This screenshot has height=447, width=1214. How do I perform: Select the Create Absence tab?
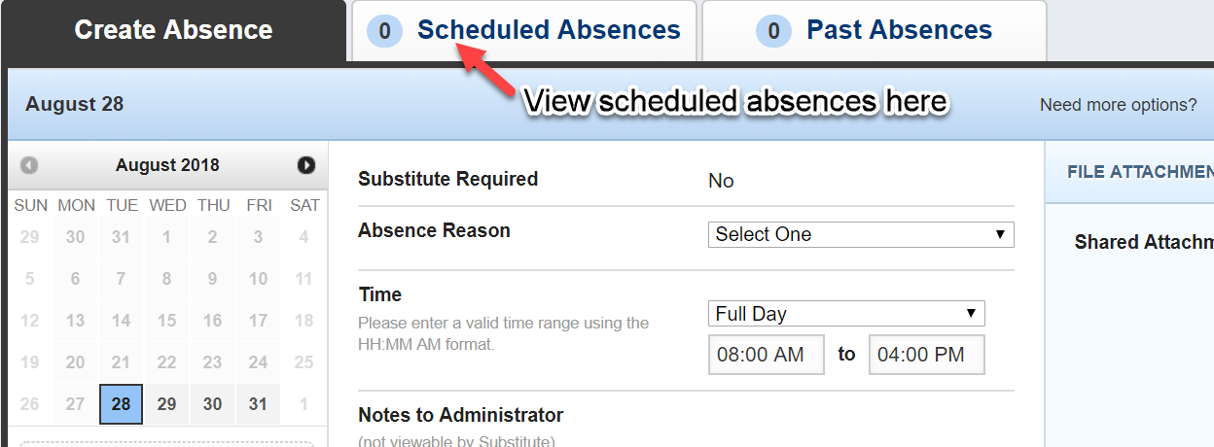[x=173, y=30]
